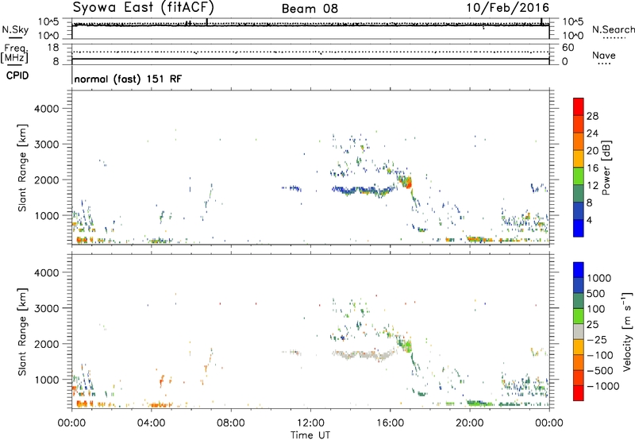
Task: Click the '04:00' time axis tick label
Action: coord(151,423)
